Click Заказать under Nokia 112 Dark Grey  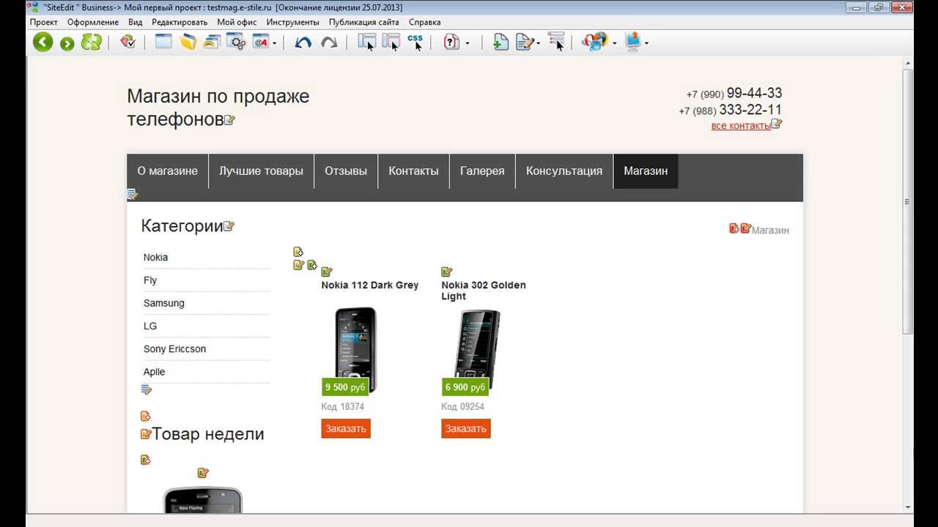click(346, 428)
